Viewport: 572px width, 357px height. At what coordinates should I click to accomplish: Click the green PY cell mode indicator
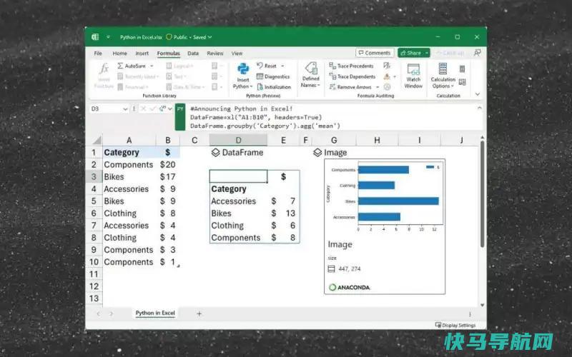(x=180, y=117)
